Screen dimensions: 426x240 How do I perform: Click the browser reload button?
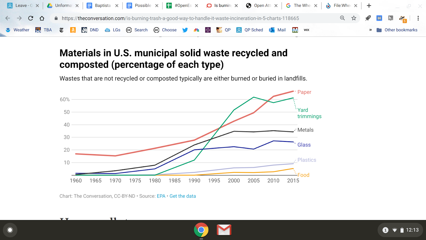31,18
